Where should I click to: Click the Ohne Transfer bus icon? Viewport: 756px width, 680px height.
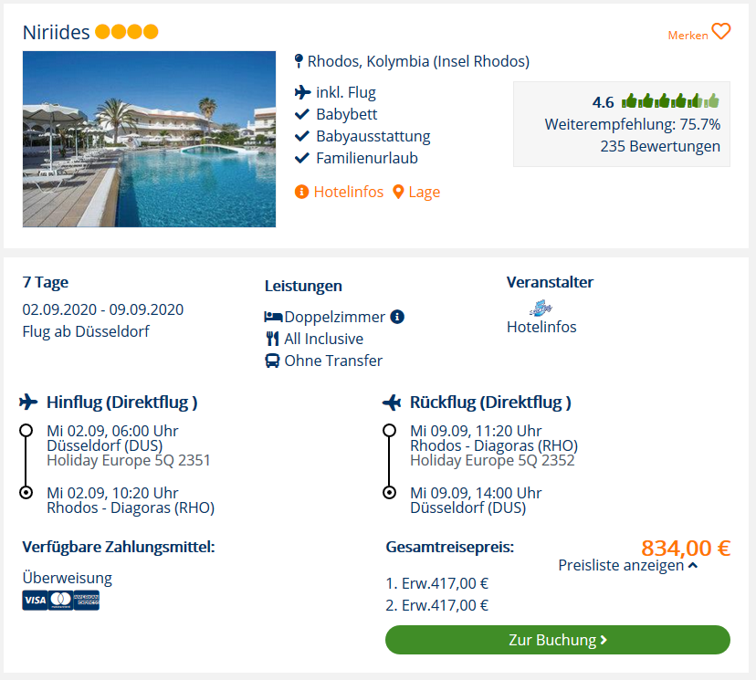(x=272, y=361)
